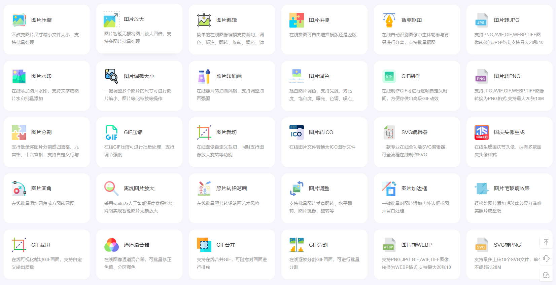Open the 图片转JPG file icon
This screenshot has height=285, width=556.
click(x=482, y=20)
